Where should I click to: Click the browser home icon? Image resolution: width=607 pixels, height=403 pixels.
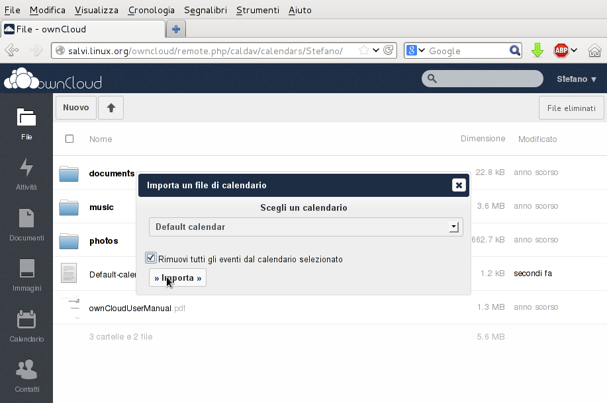click(594, 51)
